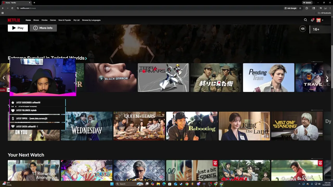
Task: Open the weather widget showing Cloudy
Action: point(7,184)
